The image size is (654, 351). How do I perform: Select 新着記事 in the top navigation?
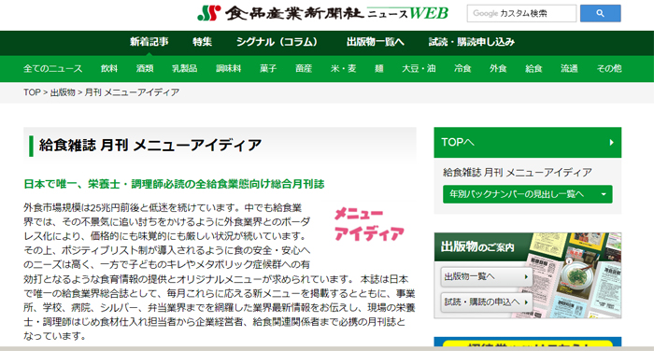click(x=149, y=42)
